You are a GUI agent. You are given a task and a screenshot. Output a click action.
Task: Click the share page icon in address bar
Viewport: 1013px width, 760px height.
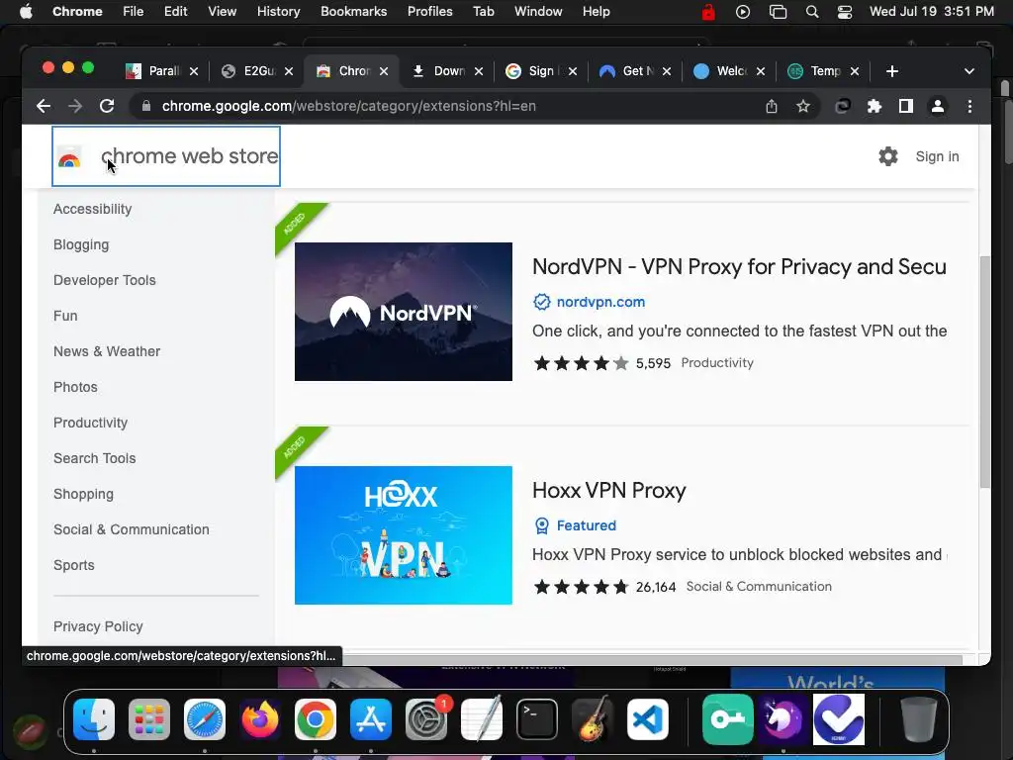[x=772, y=106]
